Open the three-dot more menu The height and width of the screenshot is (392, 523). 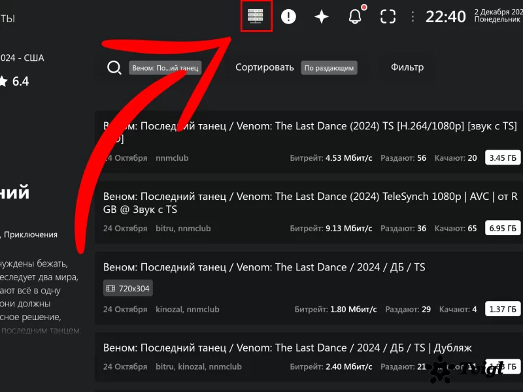click(412, 17)
